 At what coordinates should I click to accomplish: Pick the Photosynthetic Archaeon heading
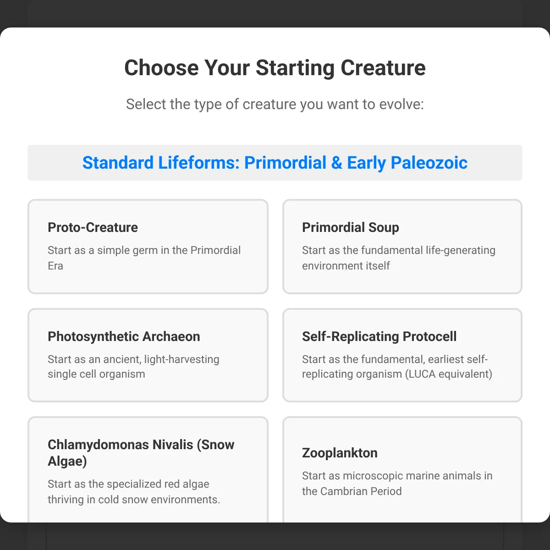coord(124,336)
